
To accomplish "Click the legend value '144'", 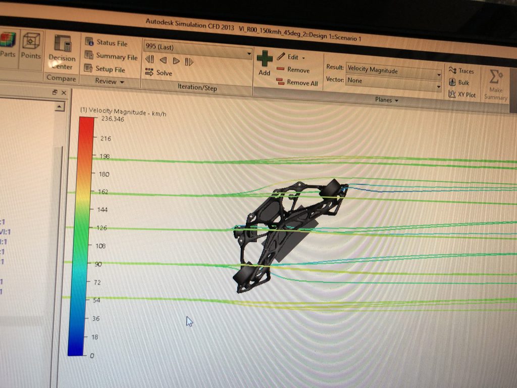I will coord(102,210).
